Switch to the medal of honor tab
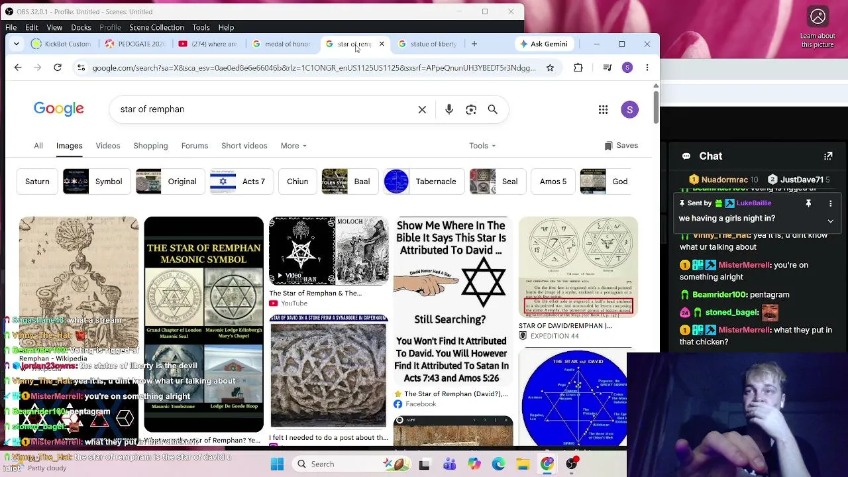 (x=282, y=44)
